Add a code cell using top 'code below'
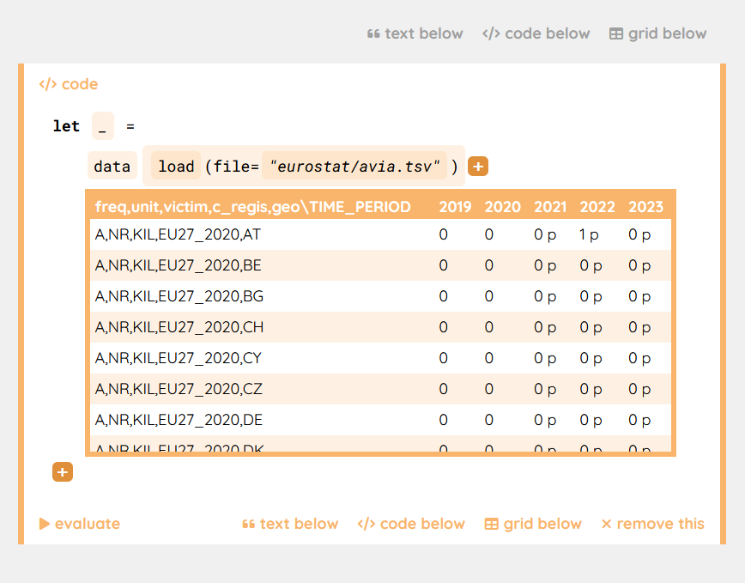This screenshot has height=583, width=745. [x=536, y=33]
